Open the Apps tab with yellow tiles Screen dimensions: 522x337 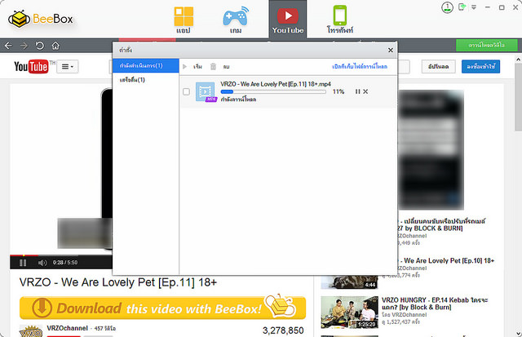pyautogui.click(x=184, y=20)
